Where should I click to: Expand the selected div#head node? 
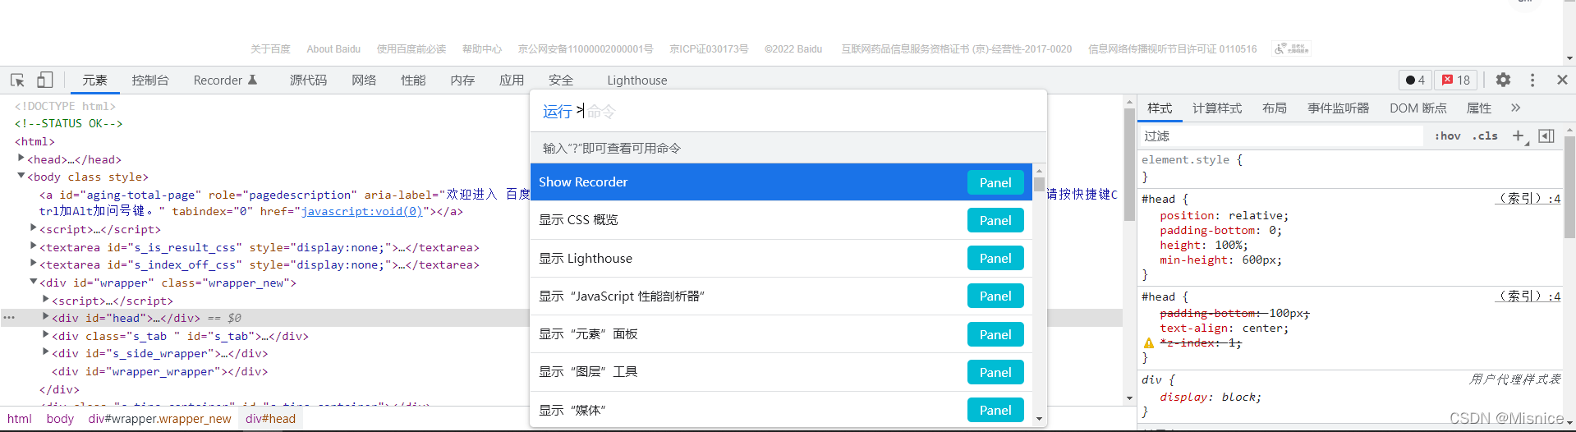coord(46,317)
